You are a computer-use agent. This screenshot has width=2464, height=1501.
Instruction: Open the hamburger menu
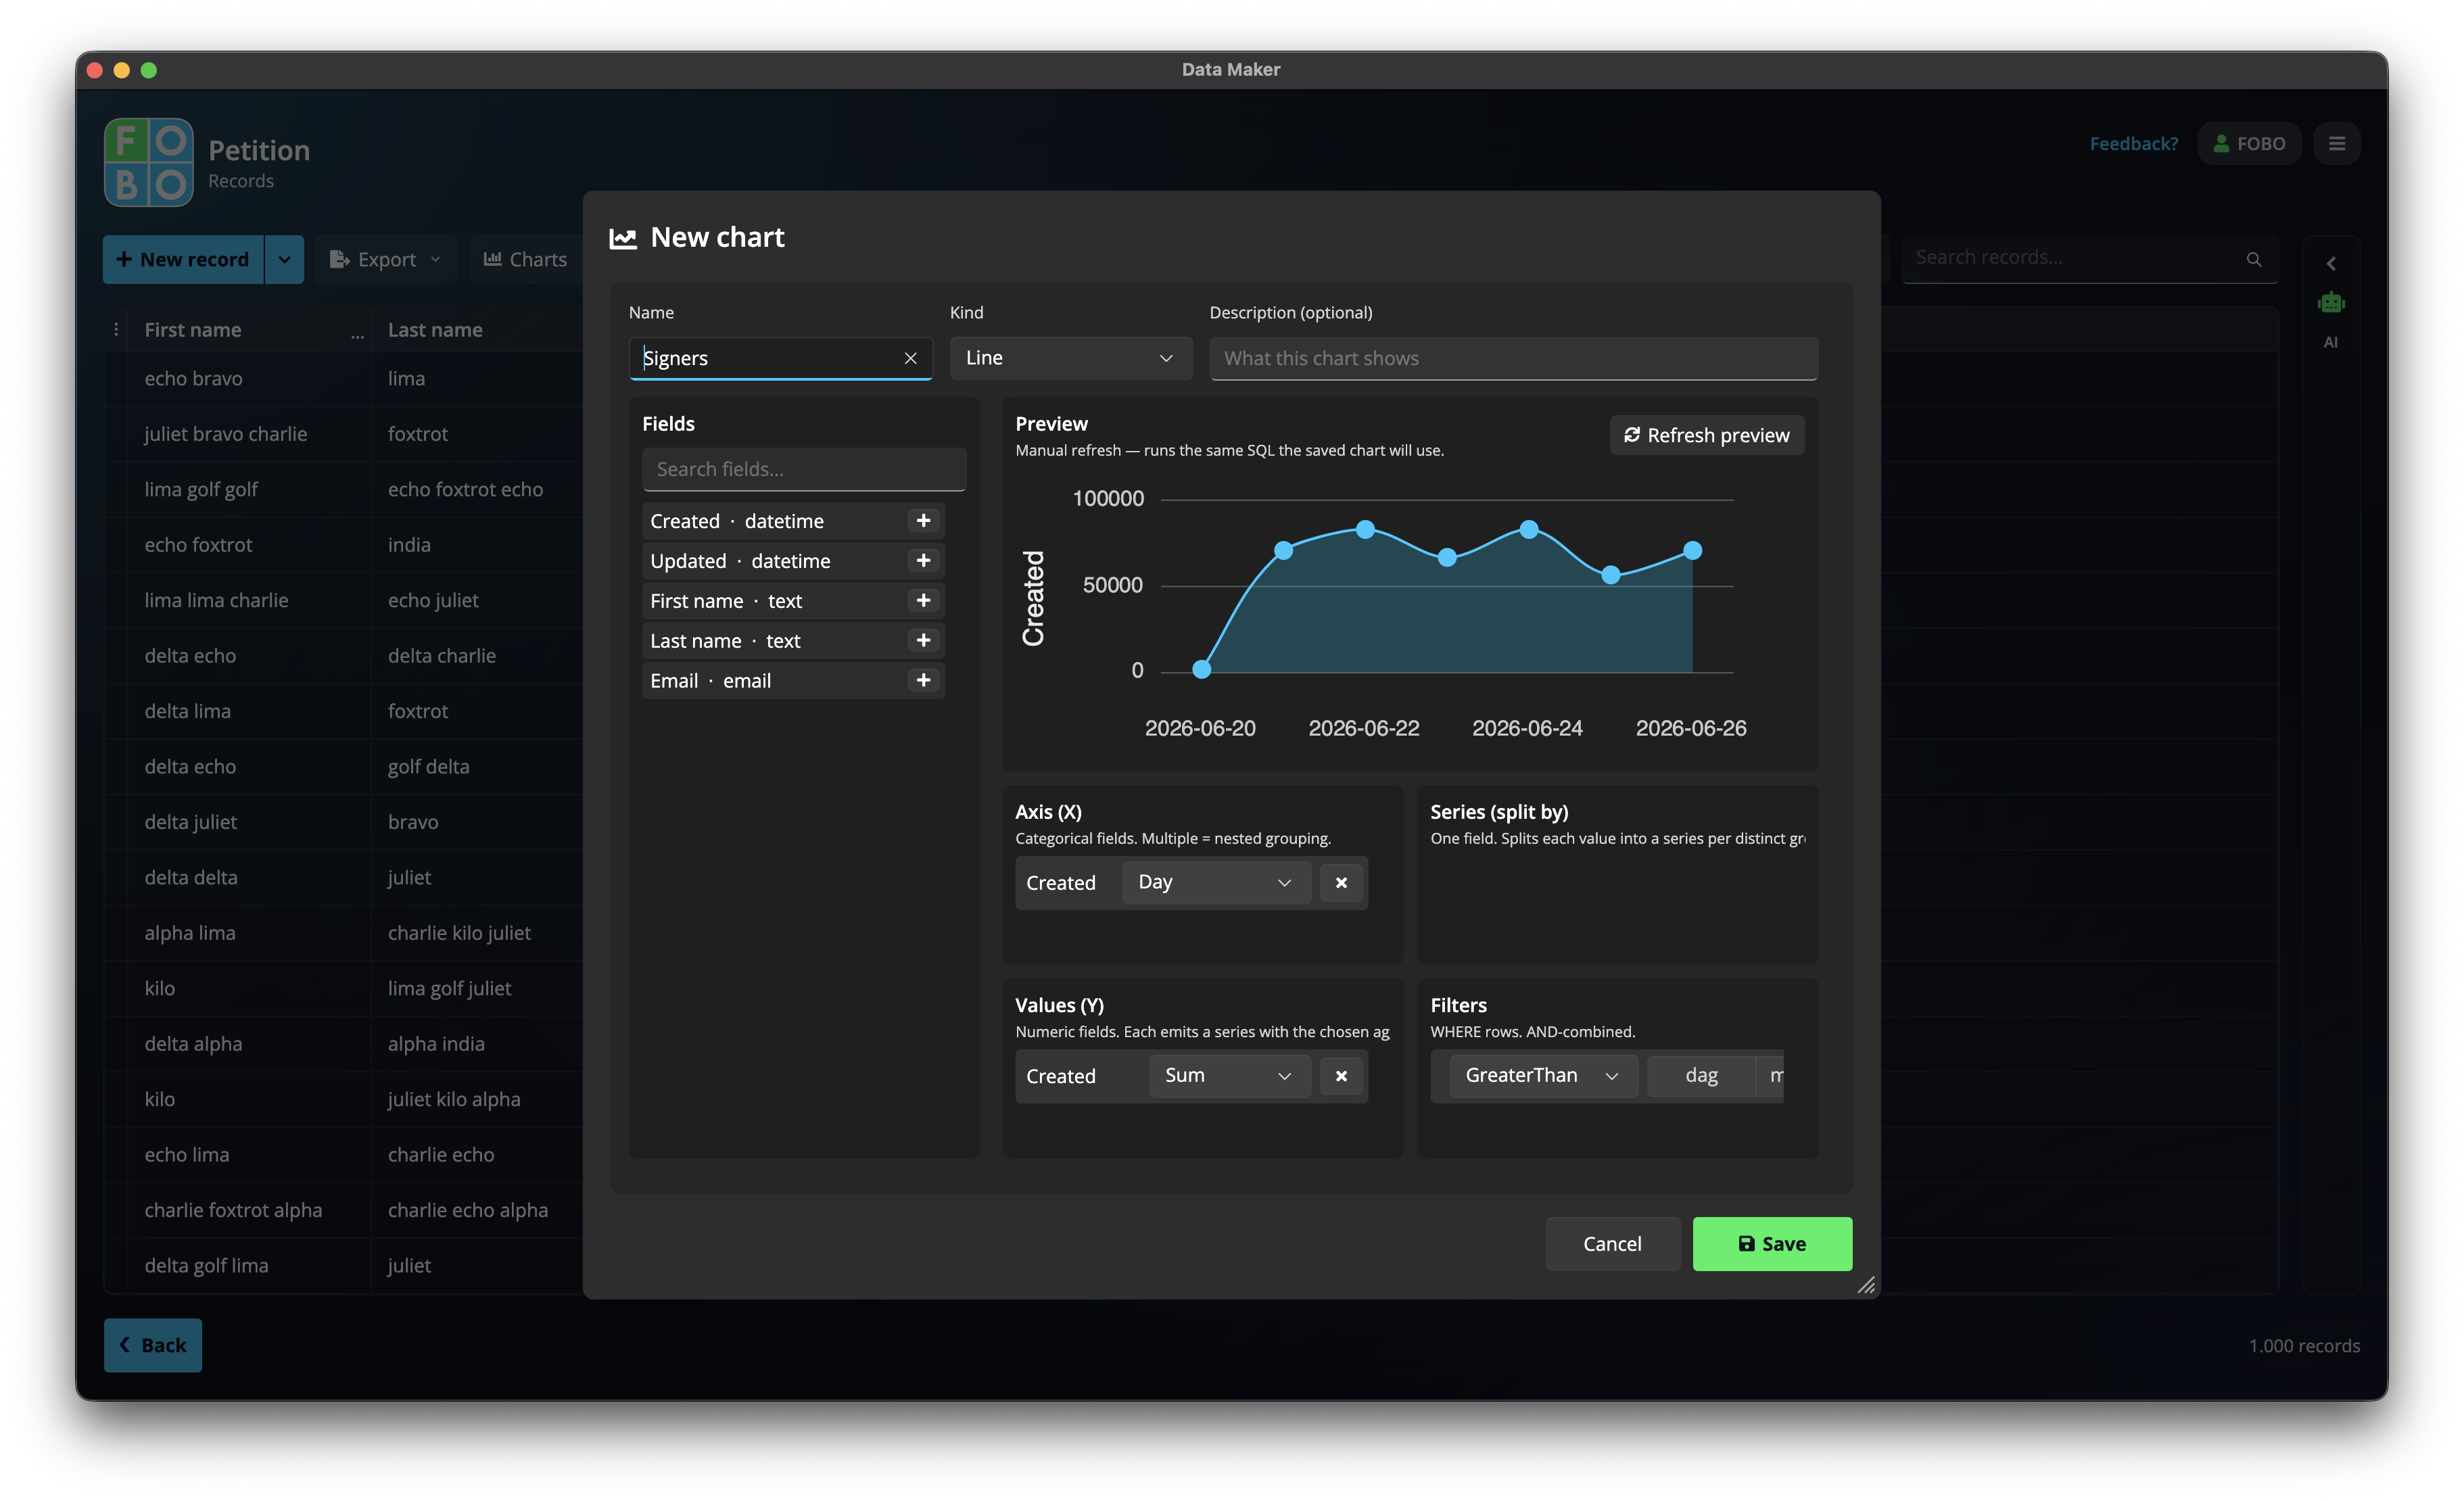click(x=2337, y=144)
